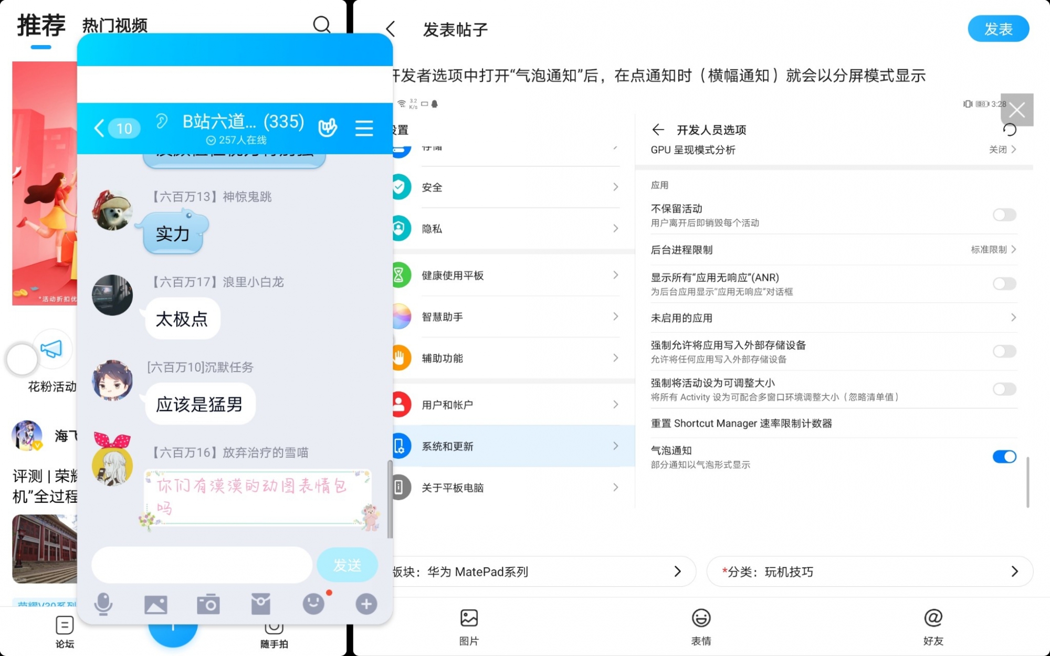Image resolution: width=1050 pixels, height=656 pixels.
Task: Click the 应该是猛男 message bubble
Action: click(x=199, y=404)
